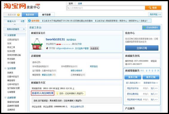The image size is (169, 114).
Task: Open 出售中的宝贝 in the sidebar
Action: coord(13,76)
